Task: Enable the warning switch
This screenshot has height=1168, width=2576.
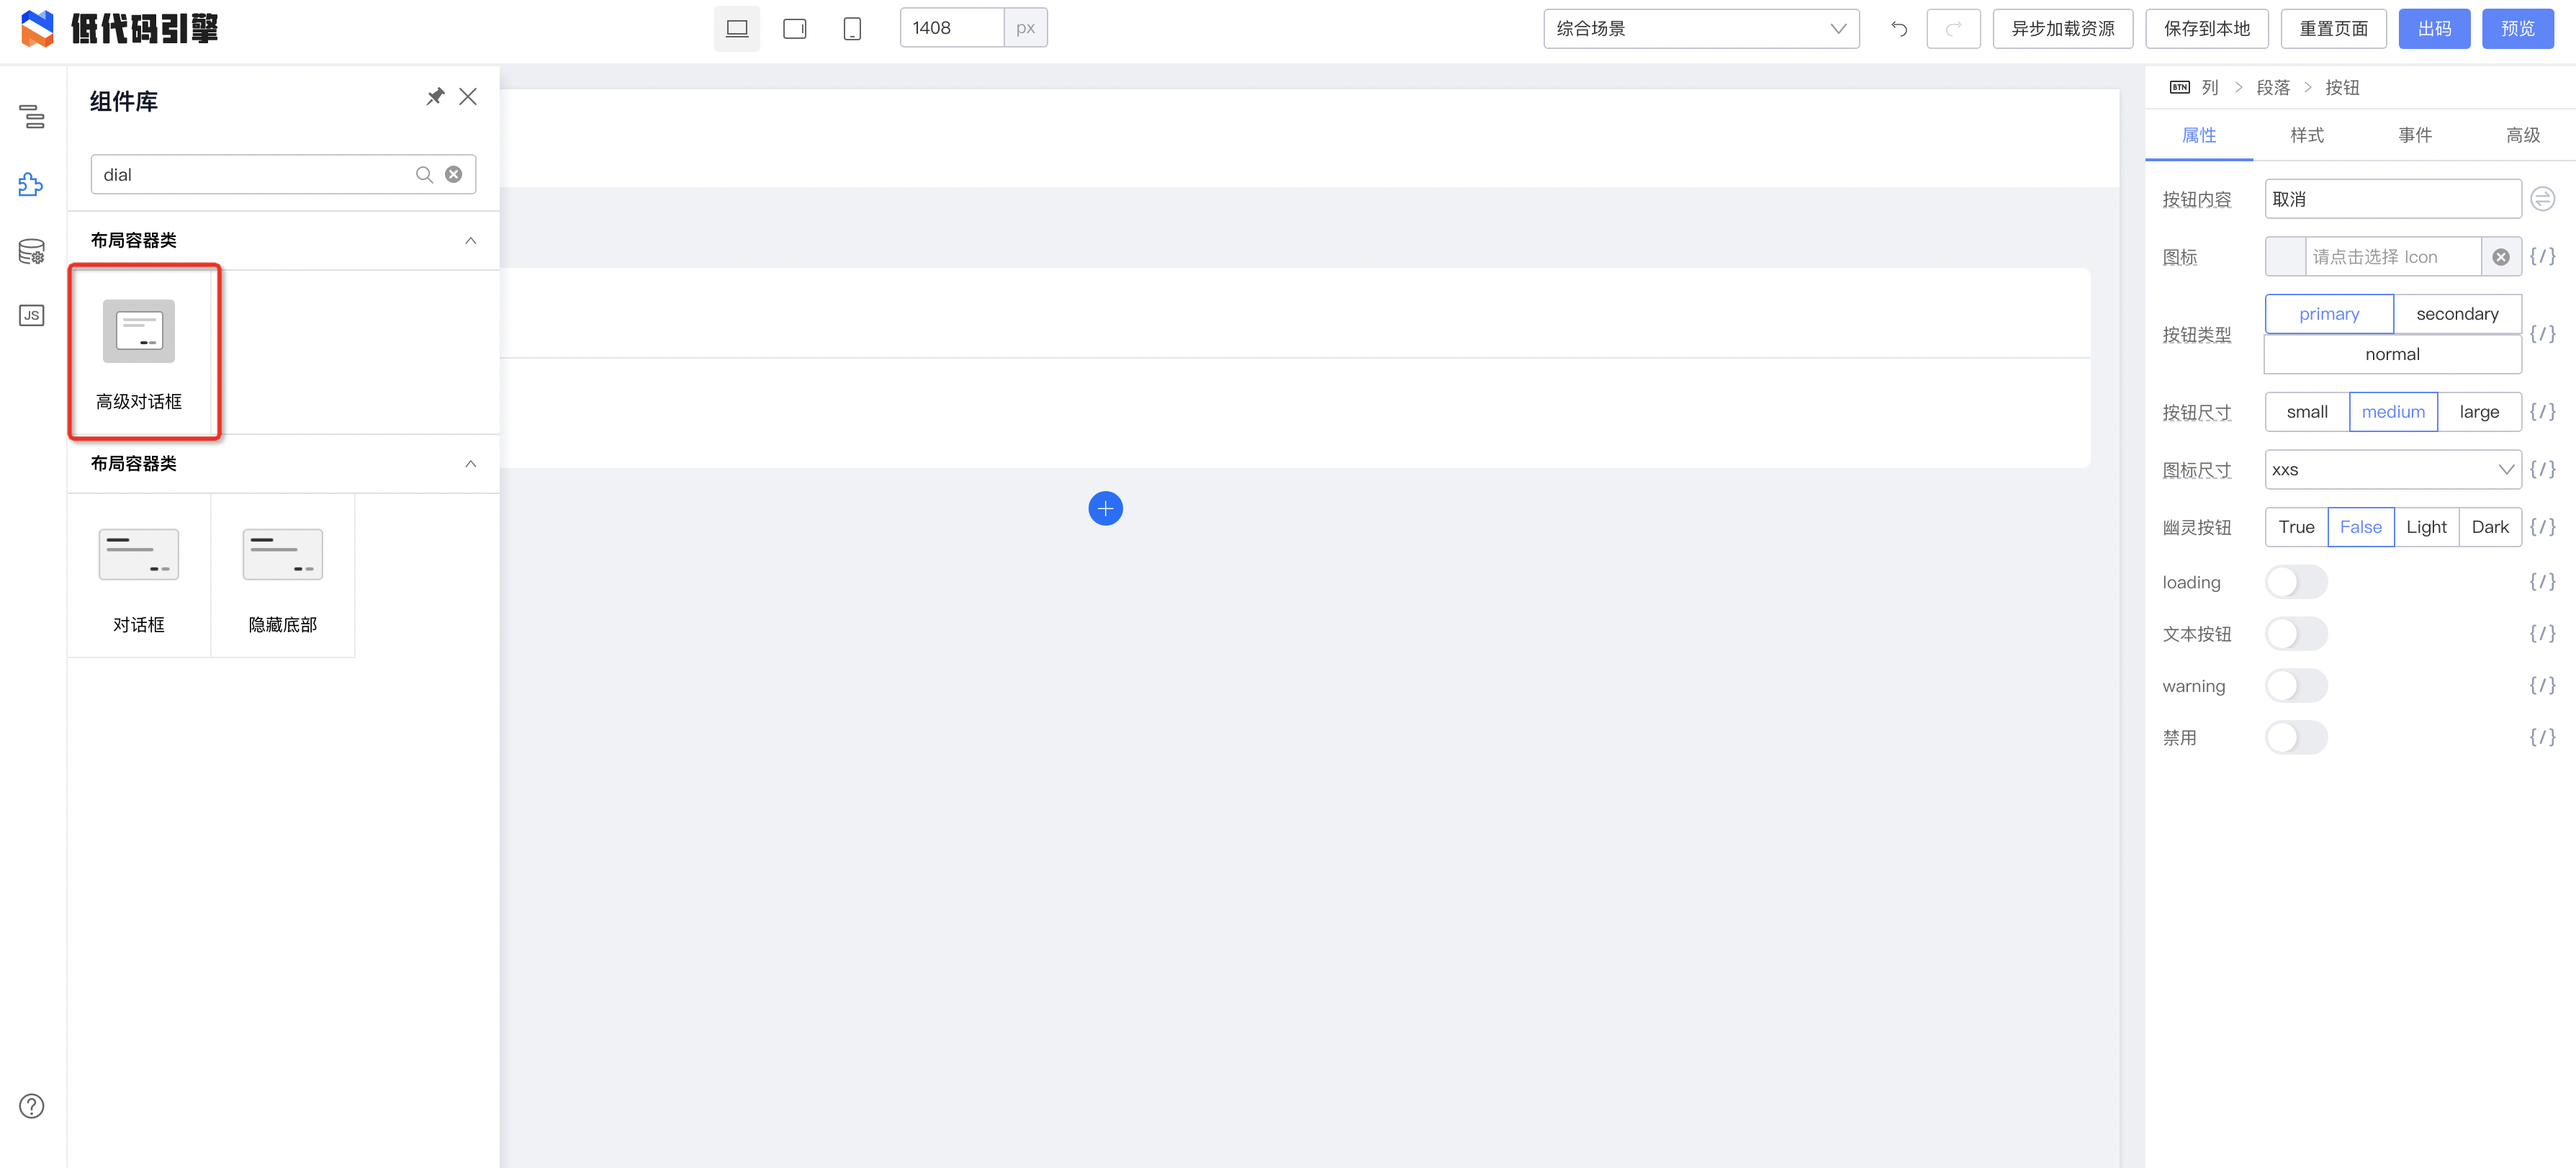Action: click(x=2296, y=686)
